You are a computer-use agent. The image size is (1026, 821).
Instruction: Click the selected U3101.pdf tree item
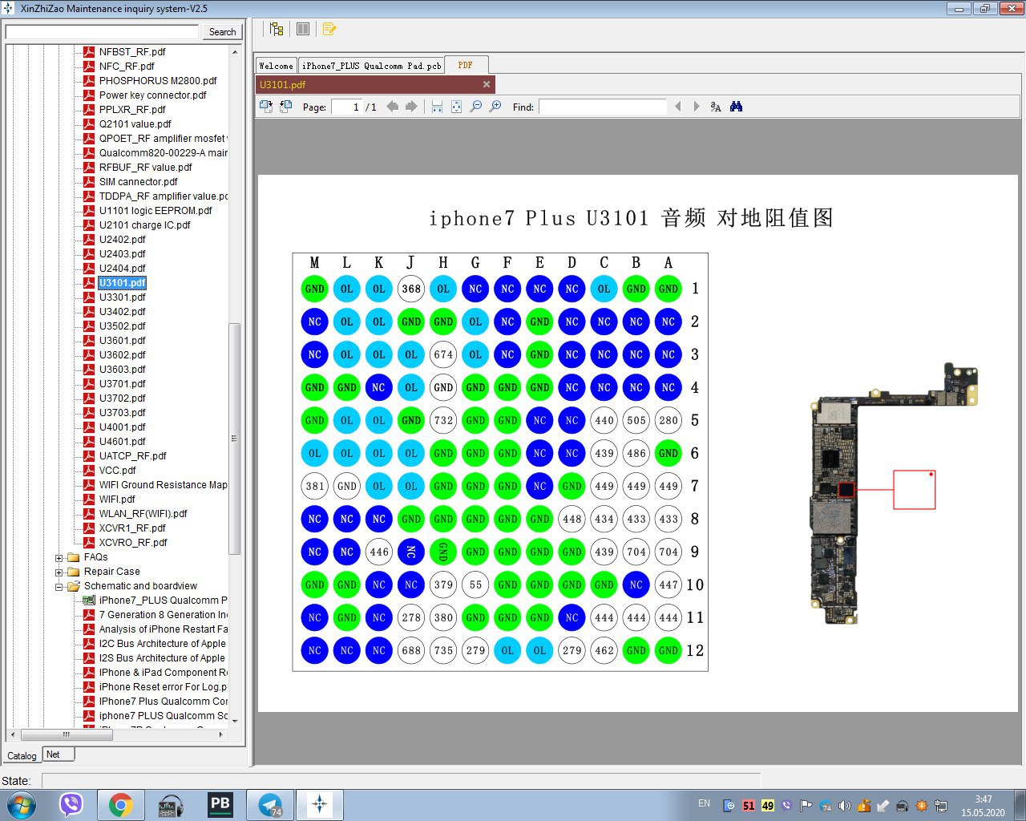tap(122, 283)
